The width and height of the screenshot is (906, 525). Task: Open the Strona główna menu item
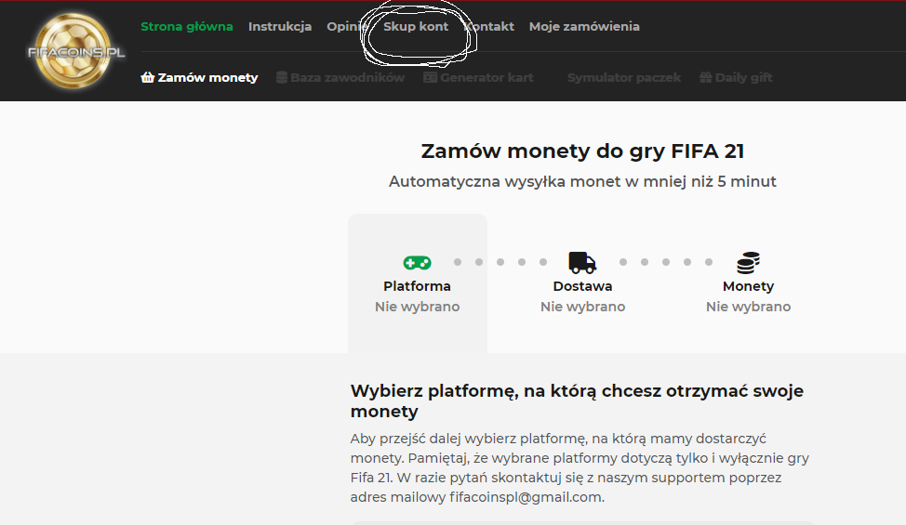pyautogui.click(x=187, y=27)
